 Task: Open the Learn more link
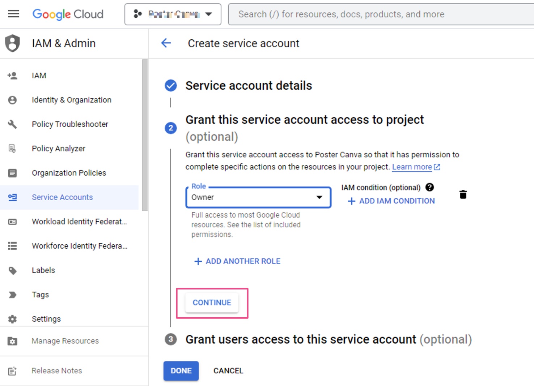412,167
